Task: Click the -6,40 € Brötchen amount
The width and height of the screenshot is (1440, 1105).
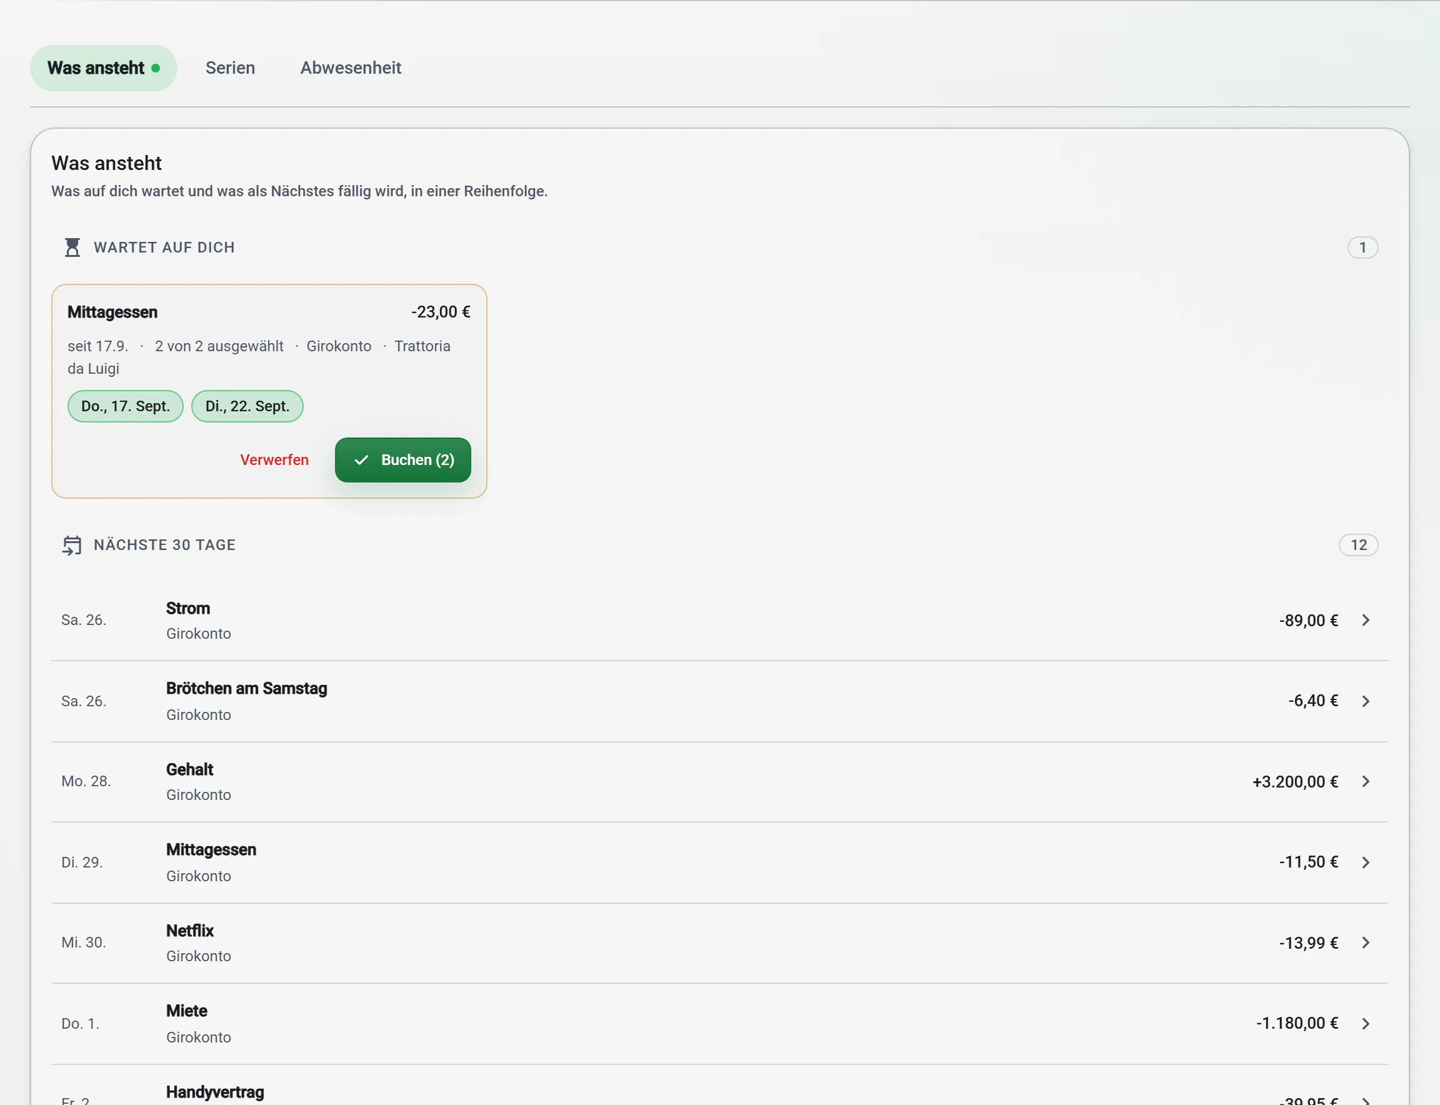Action: [1313, 701]
